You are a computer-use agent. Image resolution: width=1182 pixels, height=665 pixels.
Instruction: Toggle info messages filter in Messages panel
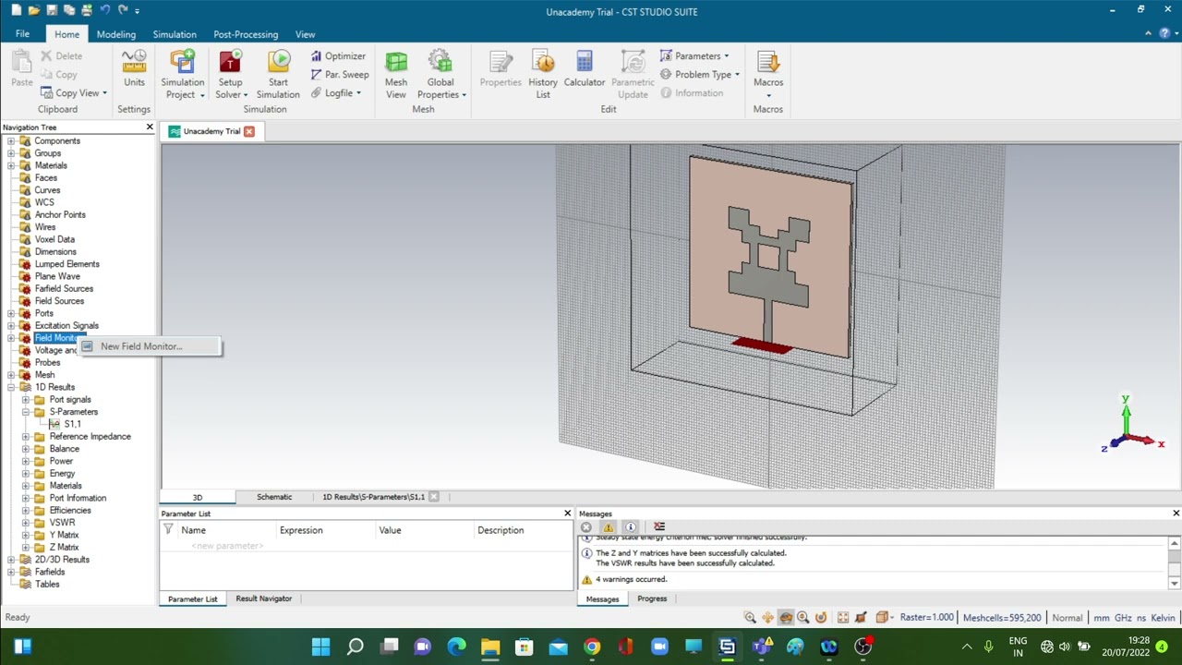[x=631, y=526]
